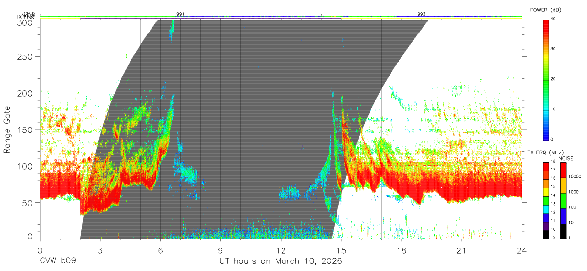Click the '24' hour tick on time axis
This screenshot has width=587, height=271.
[x=522, y=250]
